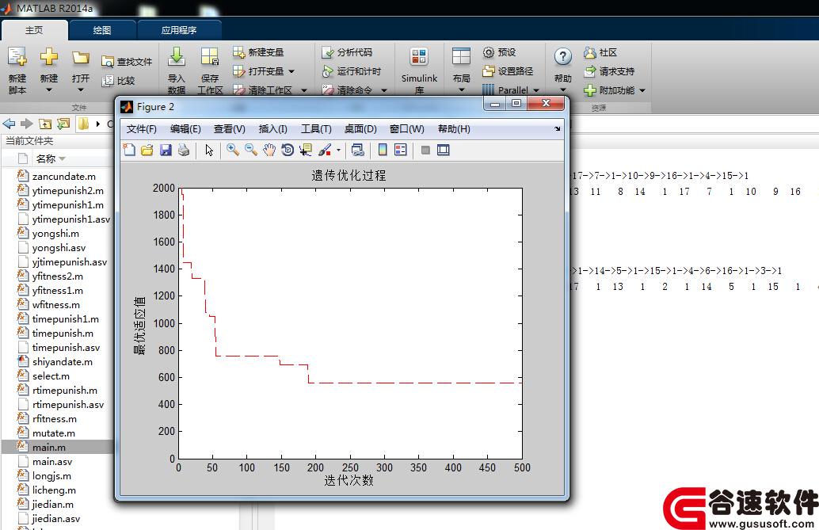Screen dimensions: 819x530
Task: Click the 分析代码 button
Action: click(348, 52)
